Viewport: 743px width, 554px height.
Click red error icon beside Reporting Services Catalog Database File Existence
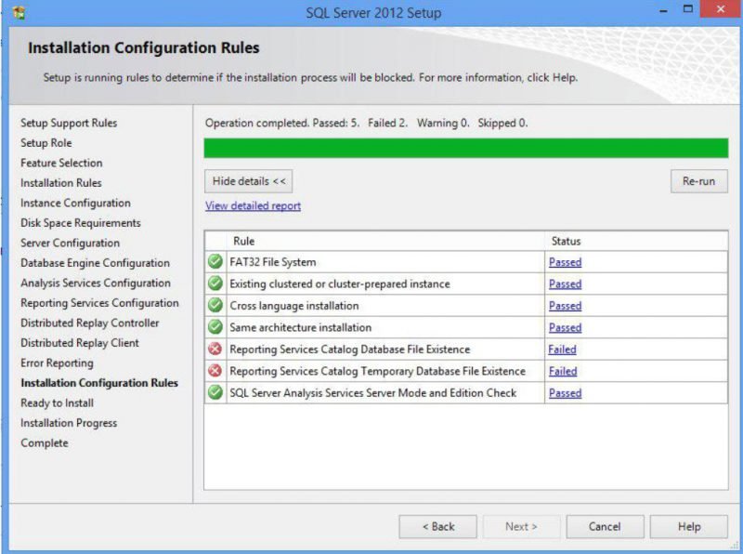(215, 349)
